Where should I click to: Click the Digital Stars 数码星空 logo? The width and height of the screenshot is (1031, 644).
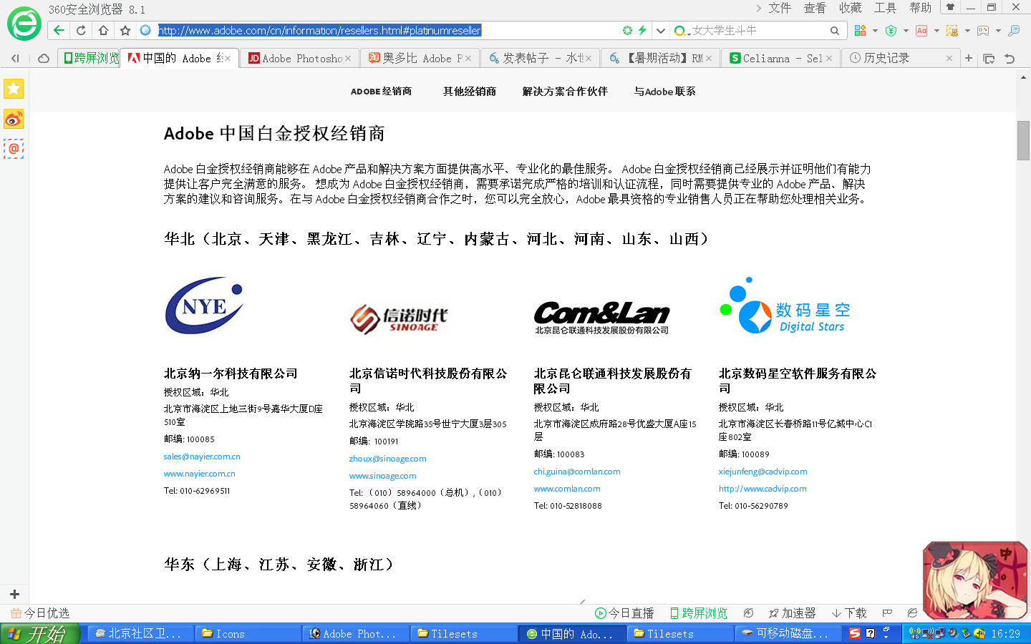(x=785, y=306)
